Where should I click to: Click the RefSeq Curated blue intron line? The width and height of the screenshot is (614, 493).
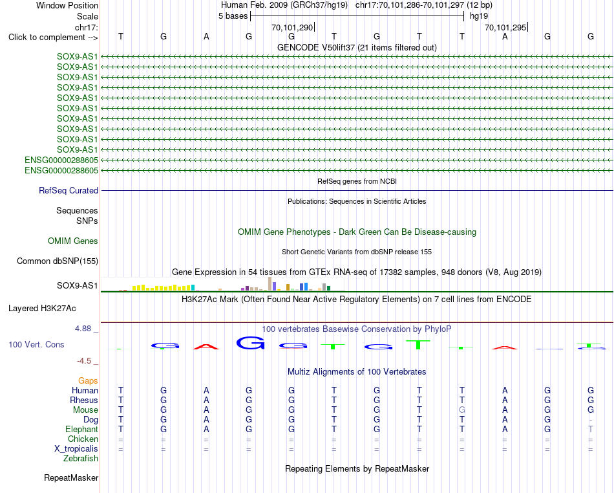click(x=357, y=190)
